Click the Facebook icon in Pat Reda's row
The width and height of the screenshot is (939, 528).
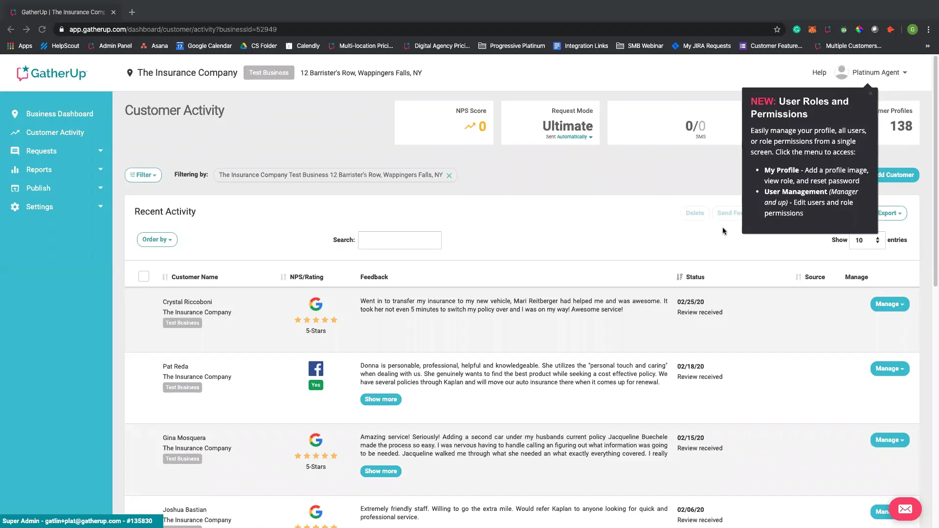click(x=315, y=369)
